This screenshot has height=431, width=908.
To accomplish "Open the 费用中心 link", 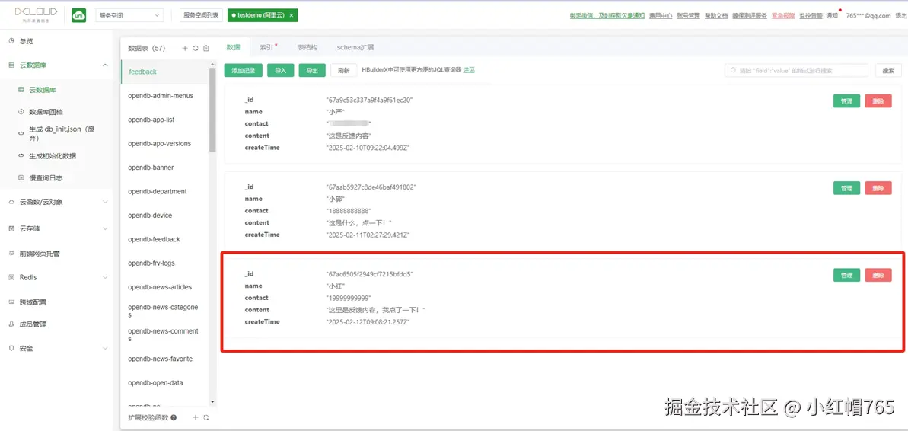I will click(x=660, y=16).
